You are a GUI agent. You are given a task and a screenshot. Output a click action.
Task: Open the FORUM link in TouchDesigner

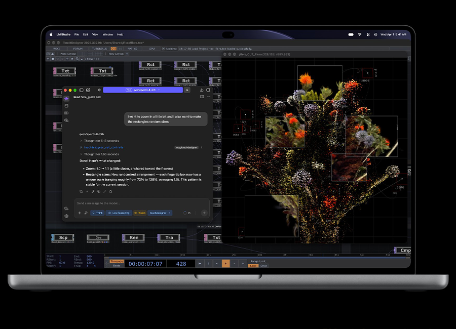(x=78, y=49)
